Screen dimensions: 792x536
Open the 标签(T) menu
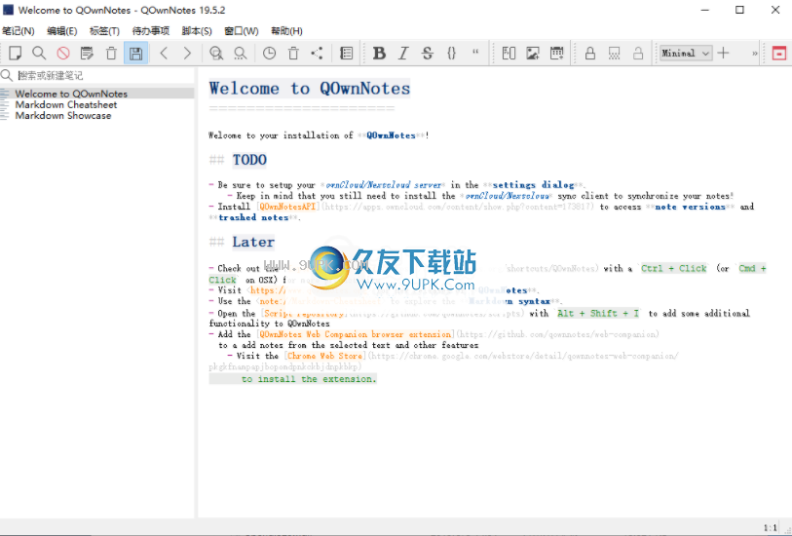click(x=104, y=31)
